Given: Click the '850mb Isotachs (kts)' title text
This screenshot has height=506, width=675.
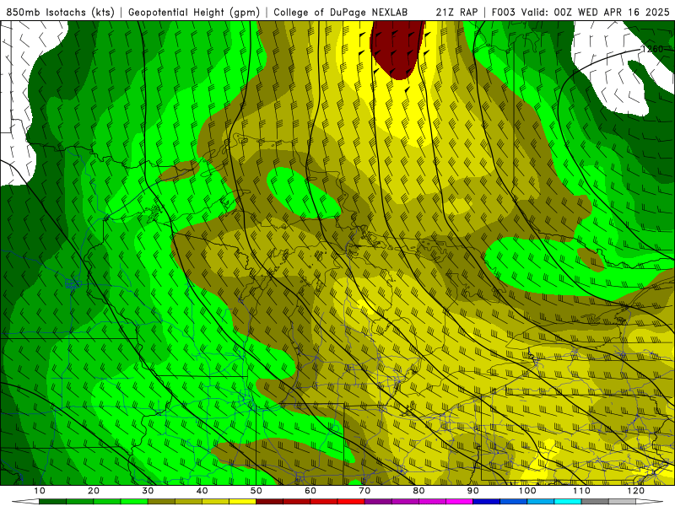Looking at the screenshot, I should (61, 13).
